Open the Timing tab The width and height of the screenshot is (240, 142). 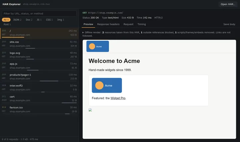coord(142,24)
